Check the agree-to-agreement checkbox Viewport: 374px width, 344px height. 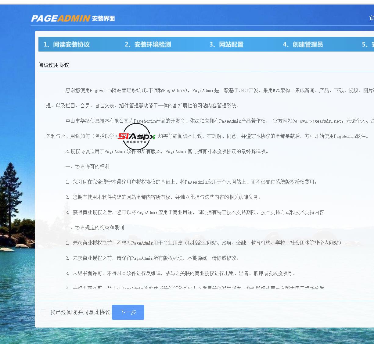[x=44, y=312]
